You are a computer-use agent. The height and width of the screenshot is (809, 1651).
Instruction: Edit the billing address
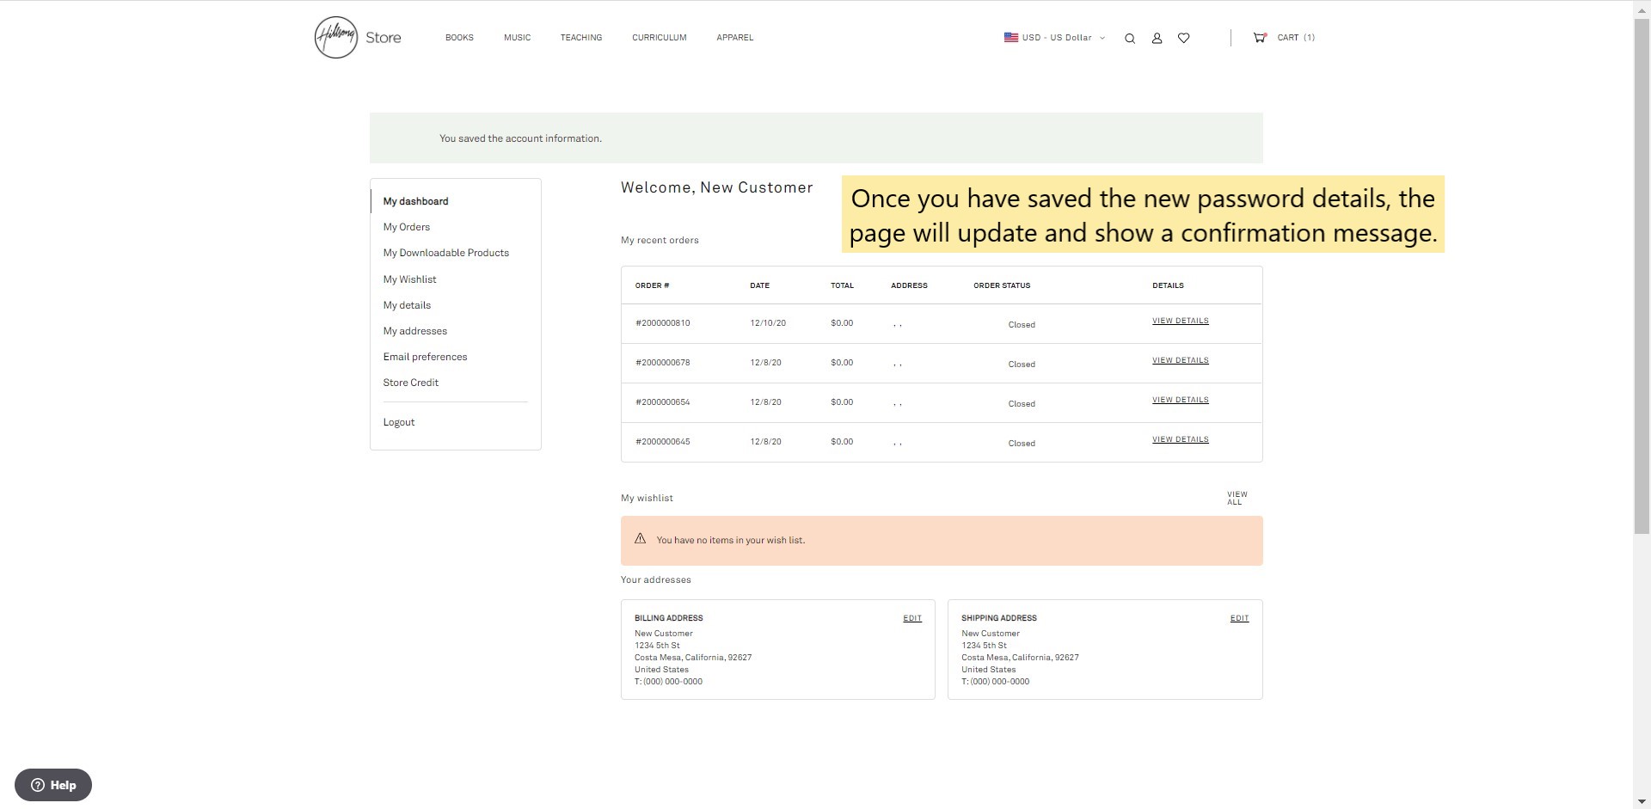click(x=911, y=618)
